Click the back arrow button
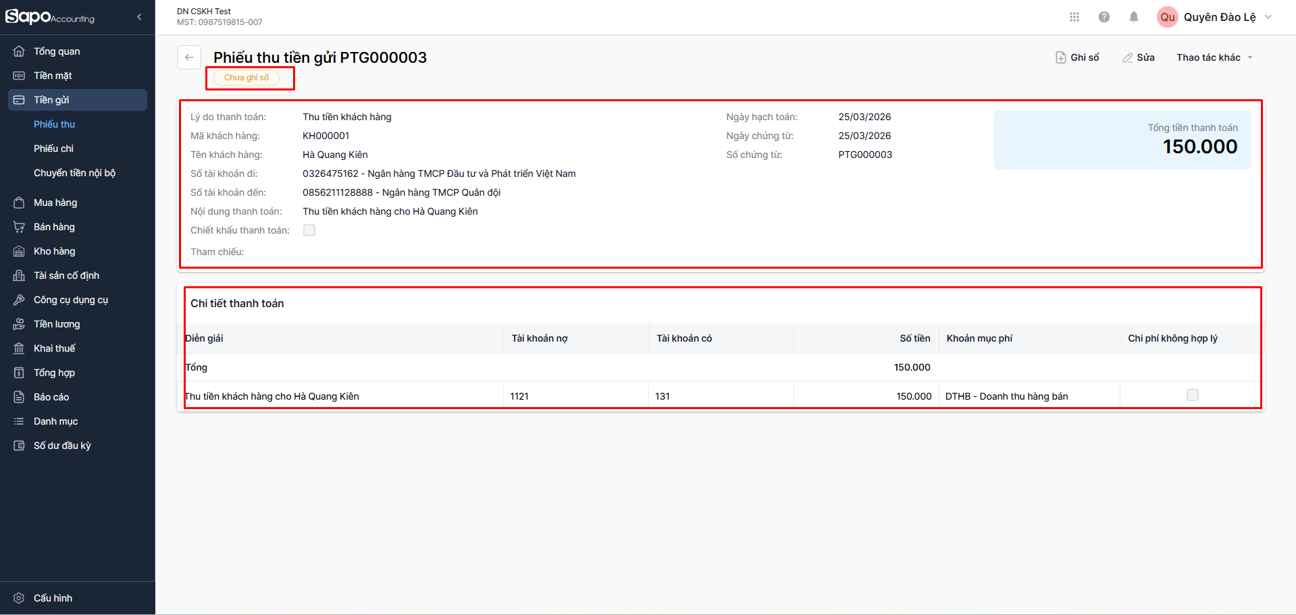Image resolution: width=1296 pixels, height=615 pixels. coord(189,57)
